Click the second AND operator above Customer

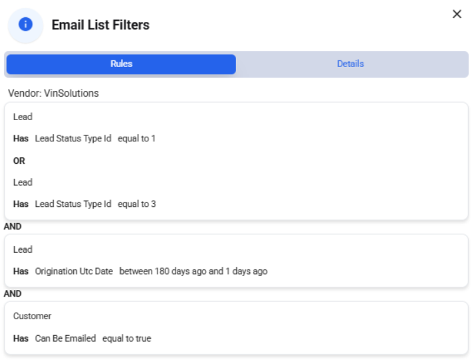(13, 293)
